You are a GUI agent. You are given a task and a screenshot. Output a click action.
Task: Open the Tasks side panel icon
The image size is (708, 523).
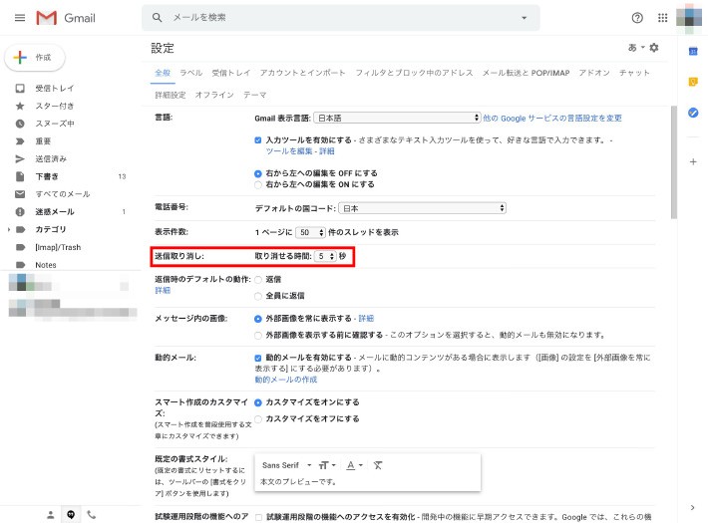[x=693, y=113]
